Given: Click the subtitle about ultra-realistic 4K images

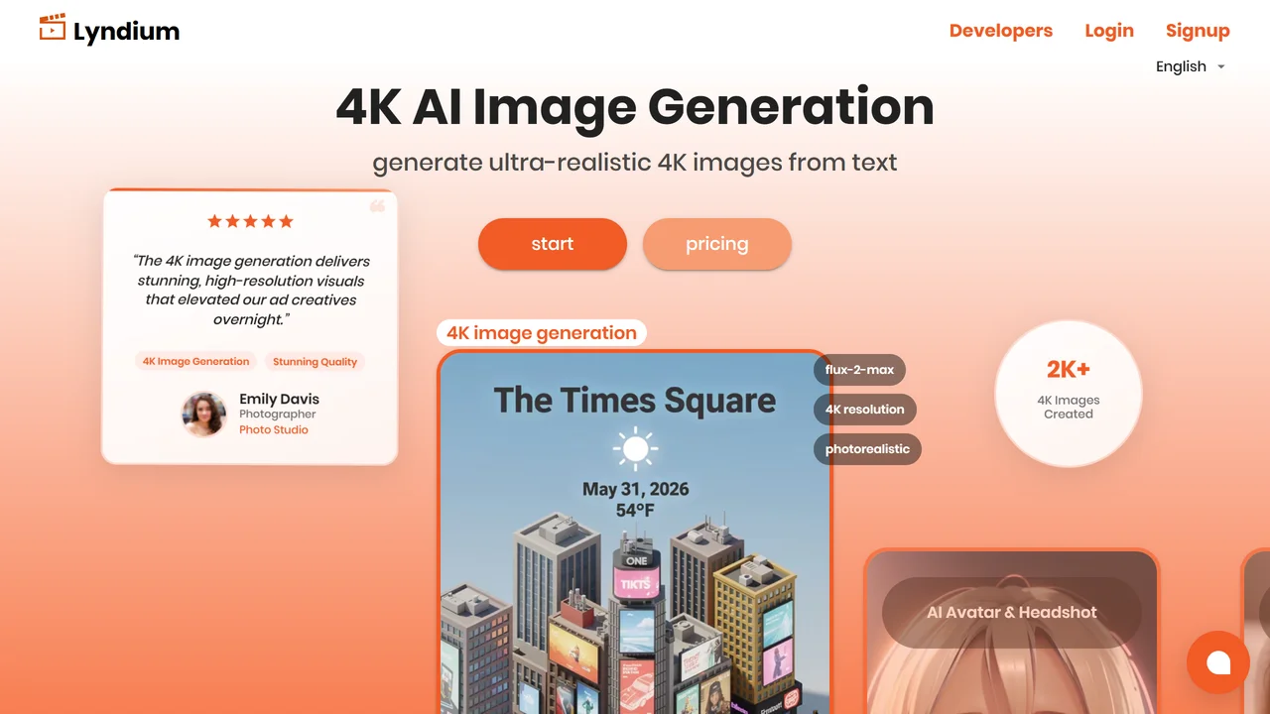Looking at the screenshot, I should tap(635, 162).
